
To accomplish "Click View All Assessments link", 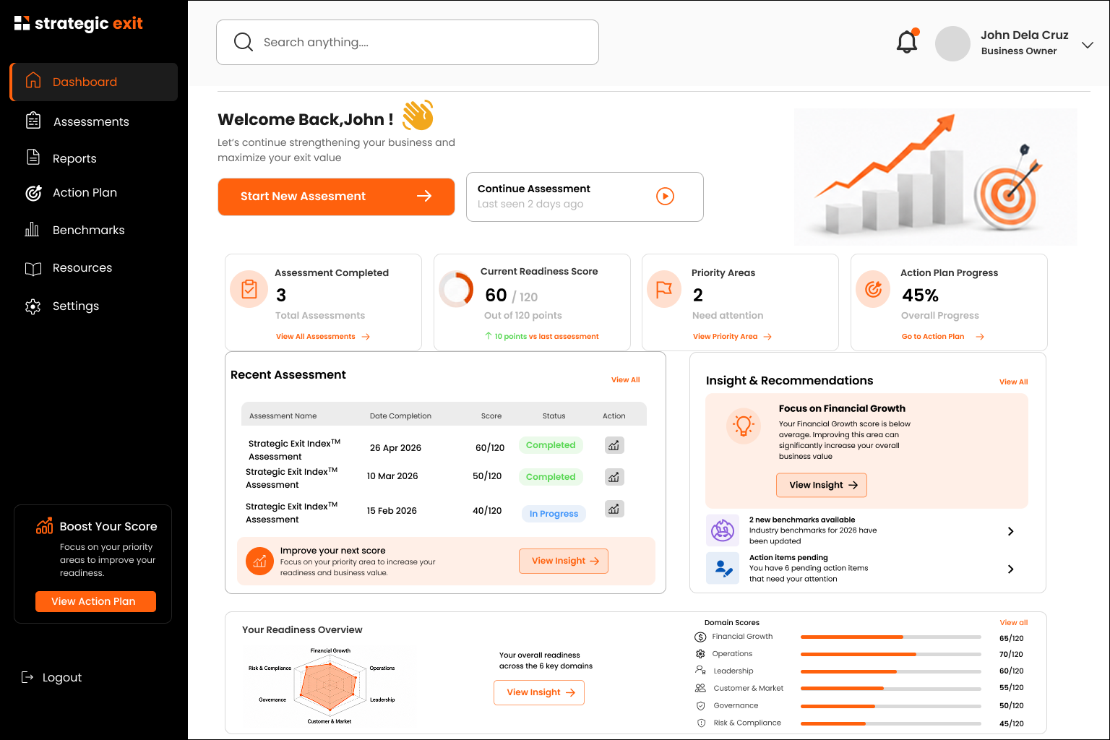I will [x=322, y=337].
